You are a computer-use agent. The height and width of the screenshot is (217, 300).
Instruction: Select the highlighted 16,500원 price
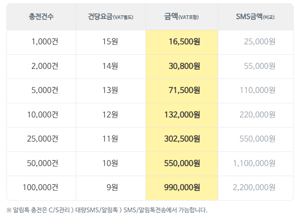(184, 42)
